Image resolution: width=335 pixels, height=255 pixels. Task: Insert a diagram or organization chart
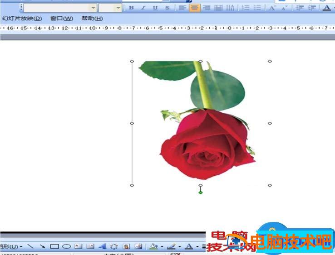coord(114,247)
